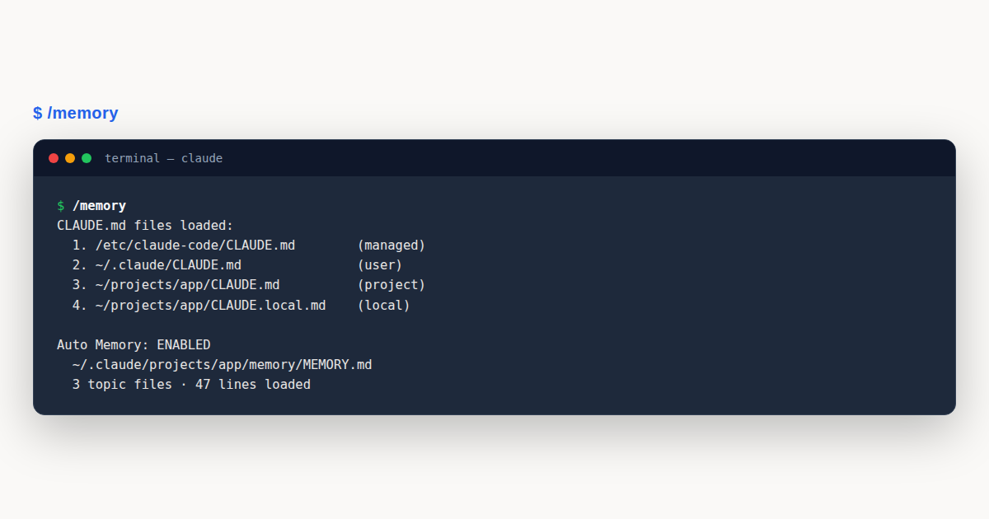Click the green maximize dot
Viewport: 989px width, 519px height.
click(87, 158)
